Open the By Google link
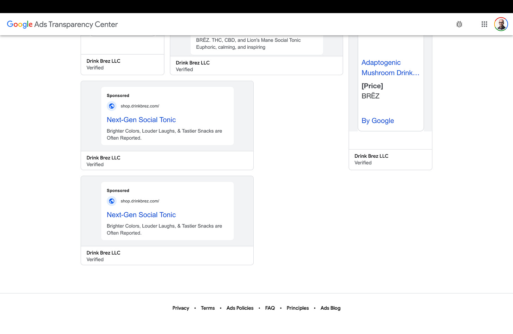Screen dimensions: 513x334 point(378,121)
